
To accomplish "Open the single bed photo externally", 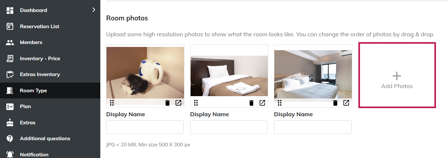I will click(262, 103).
